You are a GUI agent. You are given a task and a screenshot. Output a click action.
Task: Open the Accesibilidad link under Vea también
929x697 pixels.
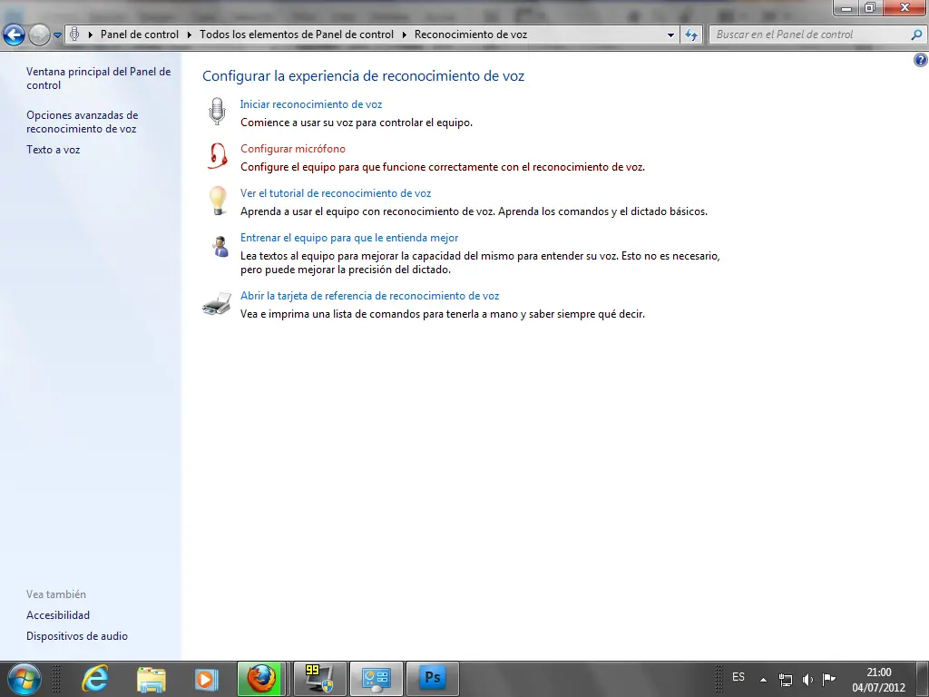point(58,615)
